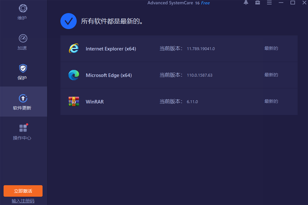Open the 加速 speed-up section

point(23,39)
